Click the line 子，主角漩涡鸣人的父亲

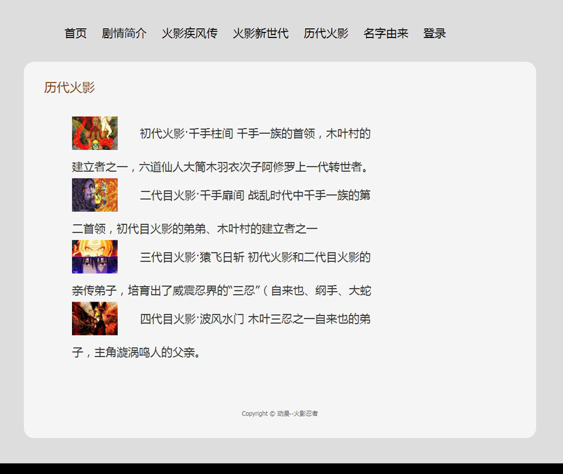(x=136, y=352)
